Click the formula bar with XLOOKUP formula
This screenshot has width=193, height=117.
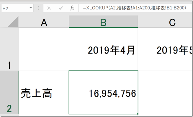tap(135, 8)
